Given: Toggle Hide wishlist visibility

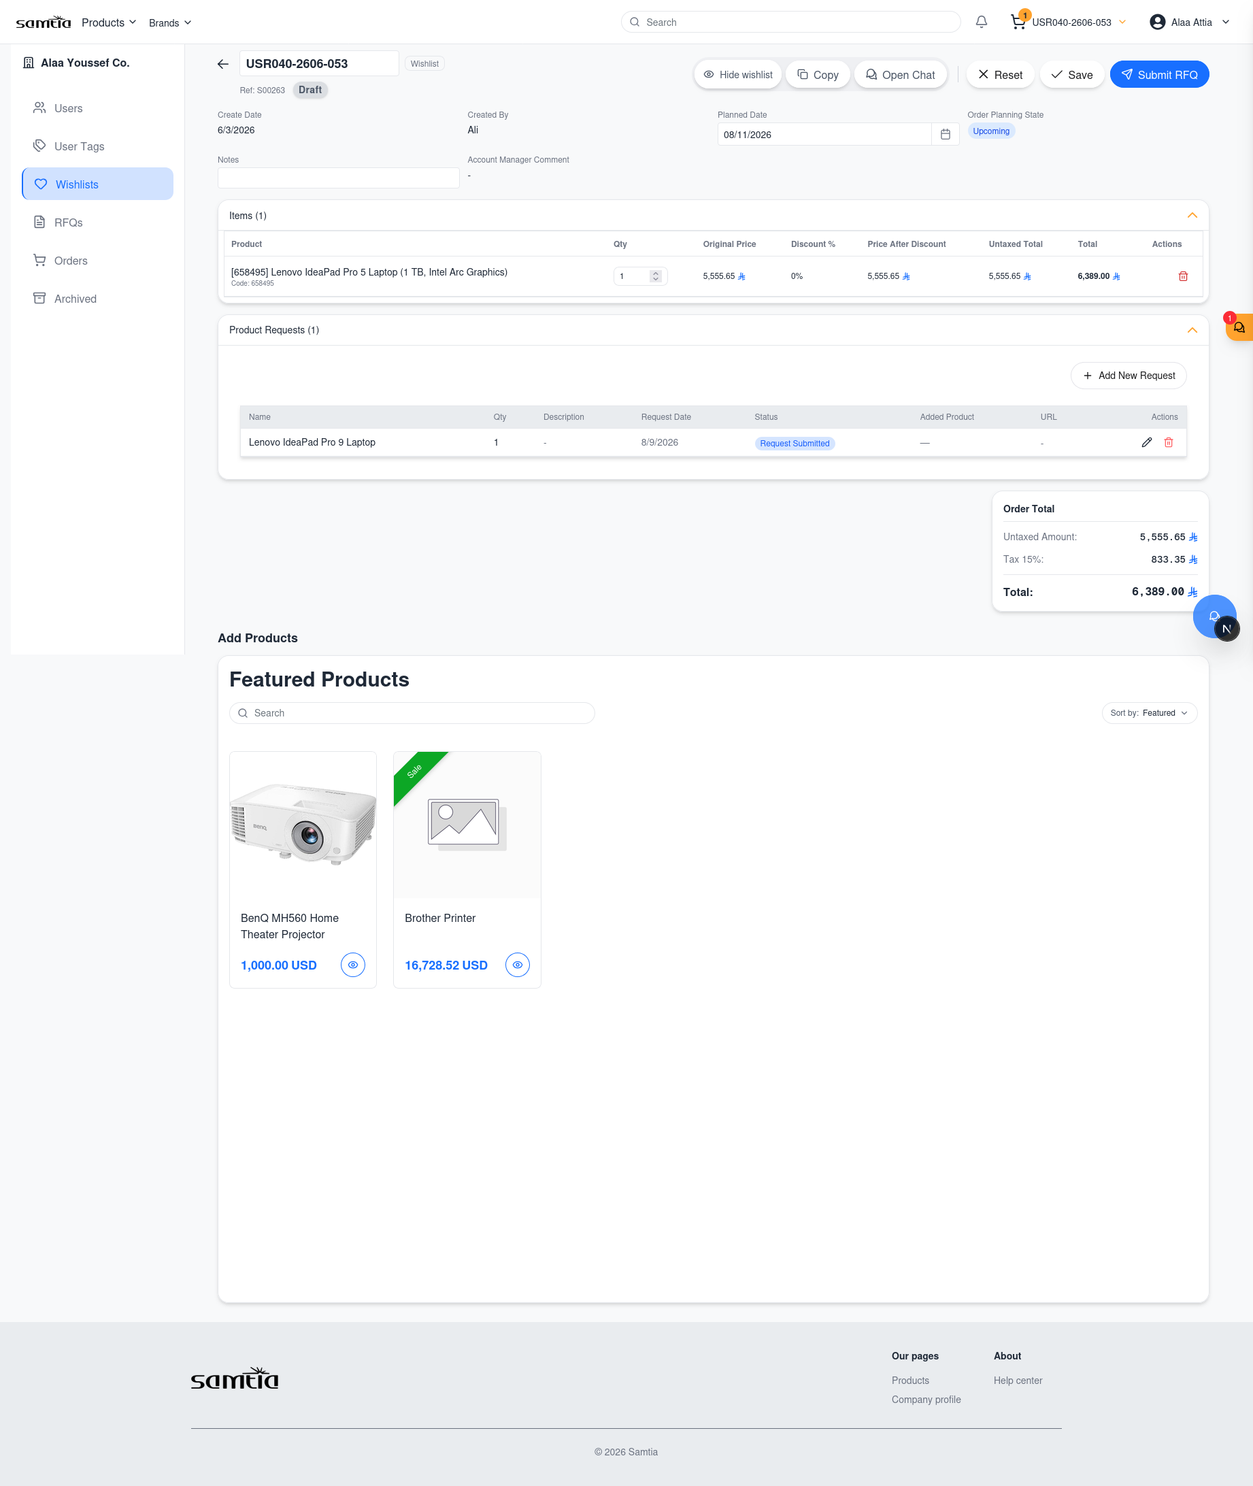Looking at the screenshot, I should [738, 75].
